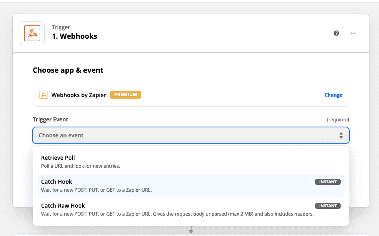Click the 1. Webhooks step title

point(75,36)
